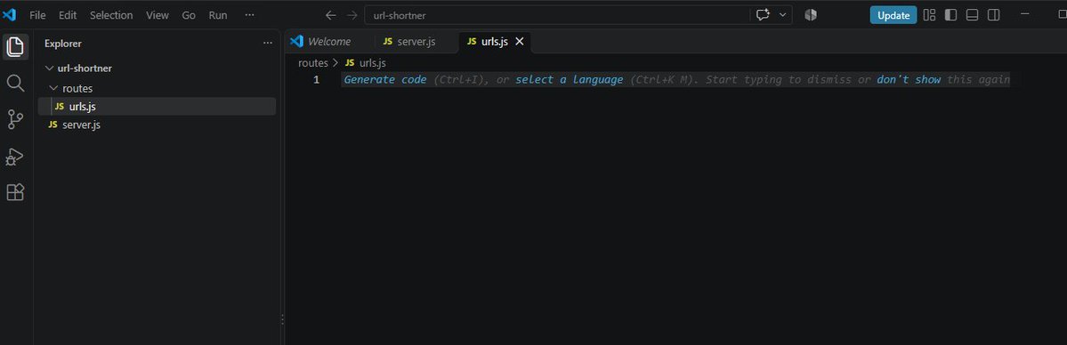Go back with the left arrow
The image size is (1067, 345).
tap(331, 15)
